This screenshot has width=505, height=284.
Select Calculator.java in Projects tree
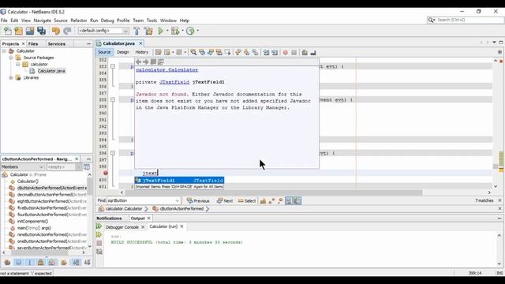(51, 71)
